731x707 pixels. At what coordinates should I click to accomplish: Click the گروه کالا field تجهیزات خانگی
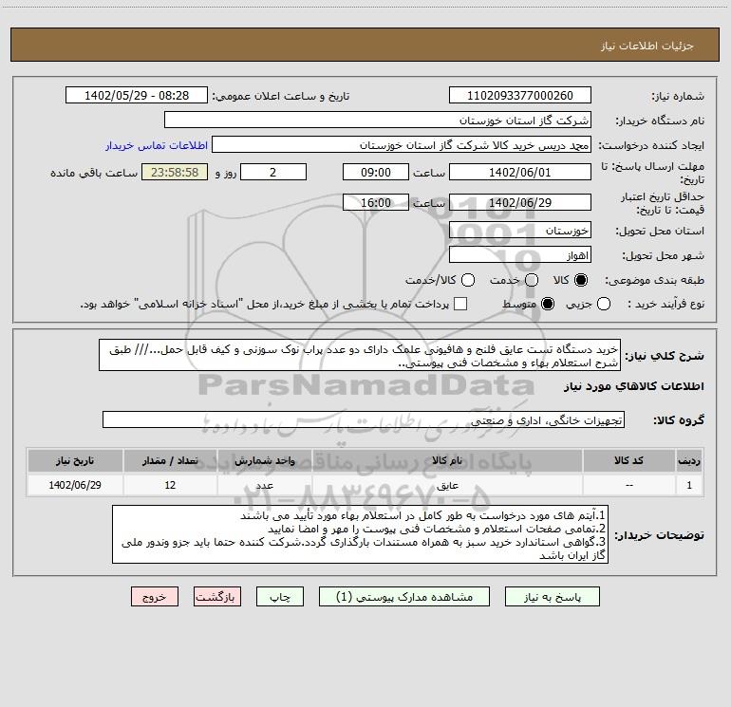[x=364, y=419]
